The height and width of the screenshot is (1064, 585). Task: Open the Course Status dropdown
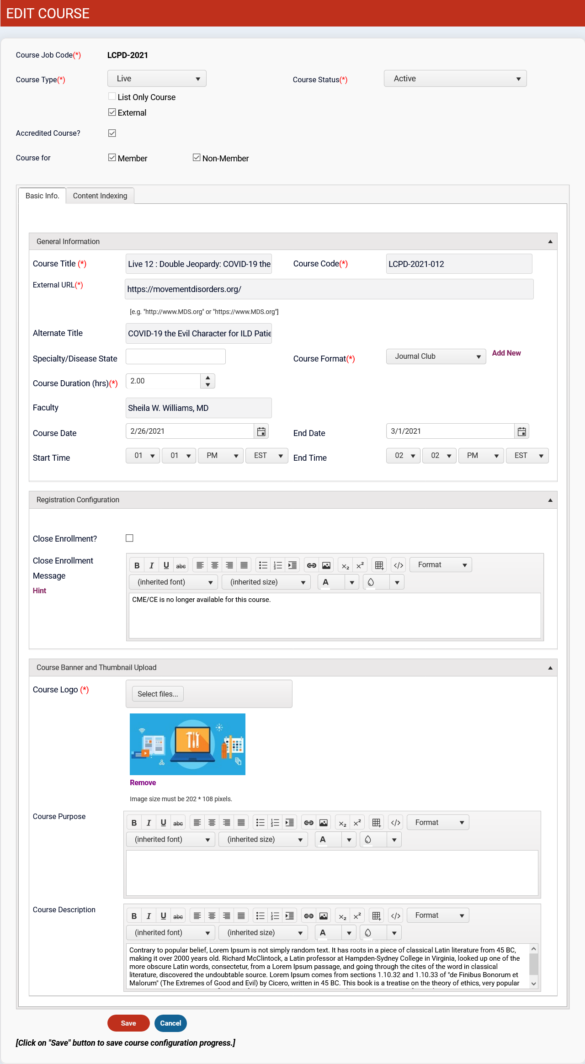[x=455, y=79]
